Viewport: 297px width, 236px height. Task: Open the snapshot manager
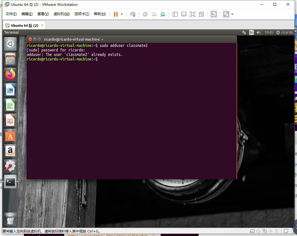[163, 14]
